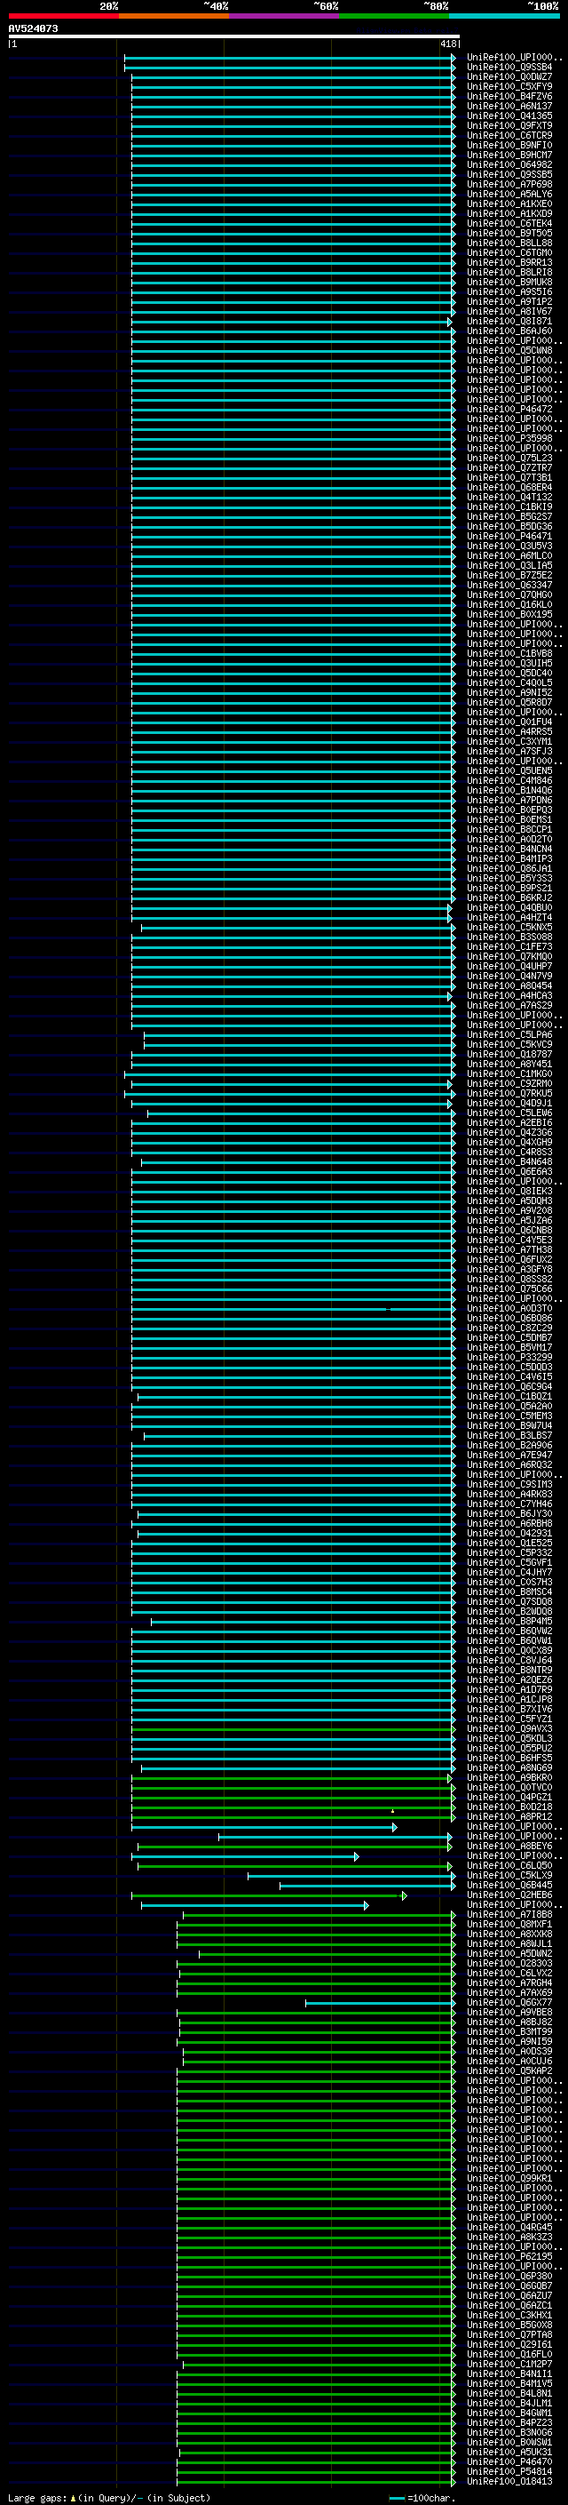Select hit label UniRef100_Q63347
The image size is (568, 2505).
(509, 586)
